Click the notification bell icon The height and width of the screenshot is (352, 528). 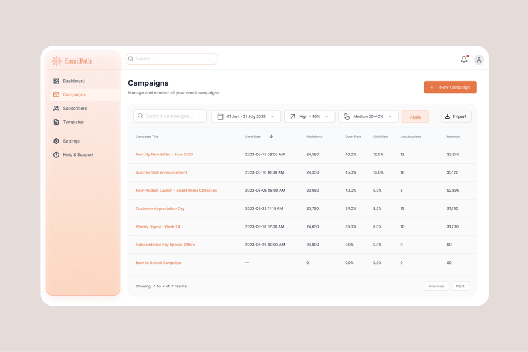coord(464,59)
